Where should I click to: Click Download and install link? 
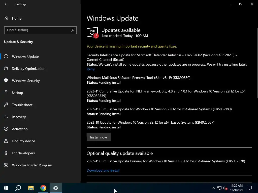tap(103, 170)
